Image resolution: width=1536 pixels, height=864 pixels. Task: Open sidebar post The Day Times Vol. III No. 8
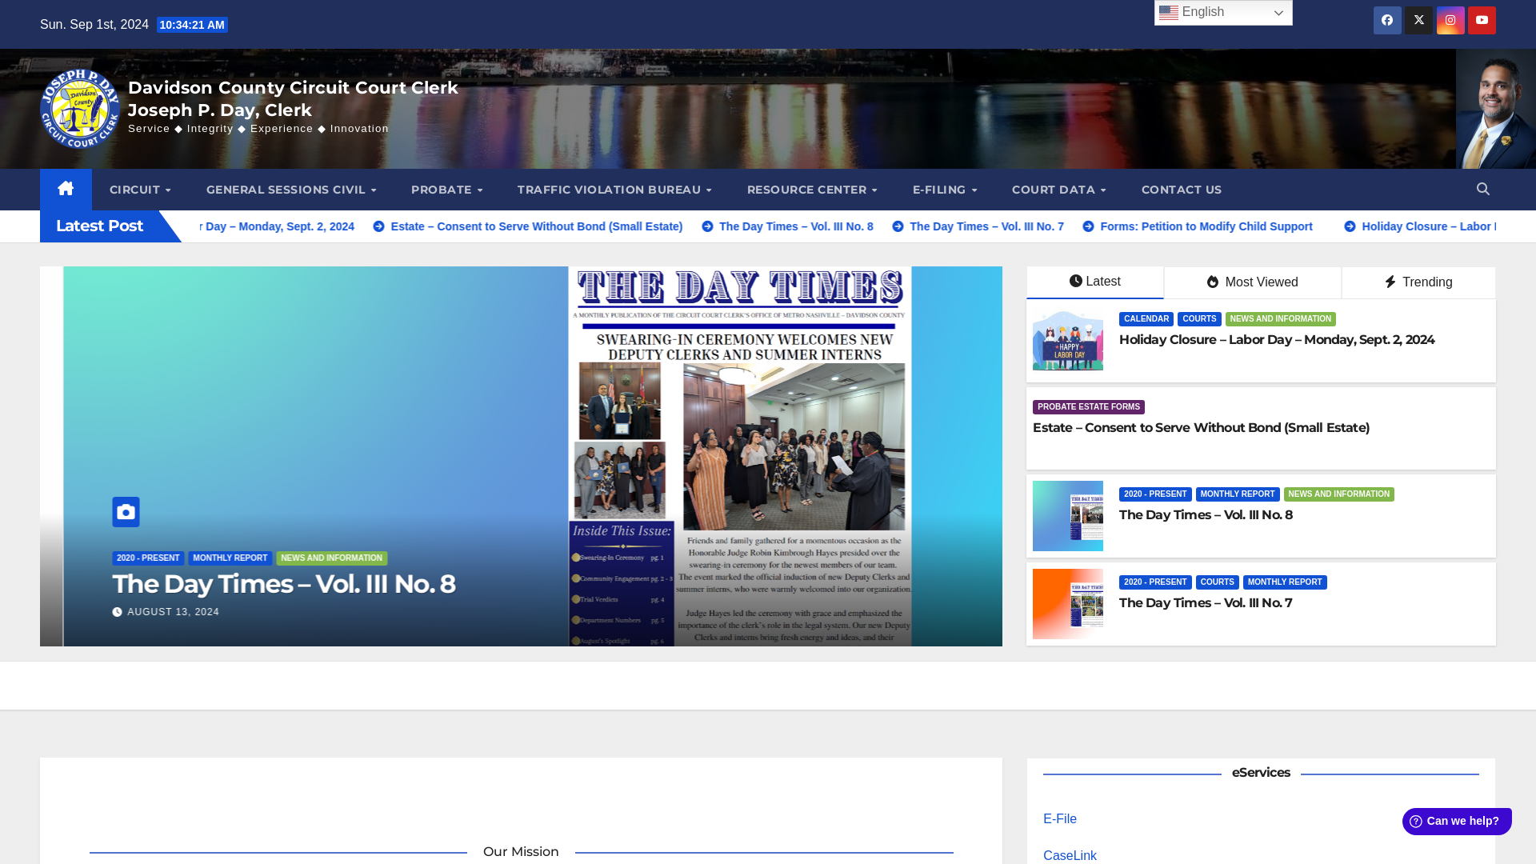[x=1206, y=515]
